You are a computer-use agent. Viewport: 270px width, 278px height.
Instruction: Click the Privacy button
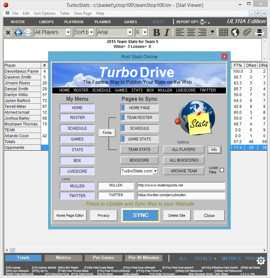104,215
